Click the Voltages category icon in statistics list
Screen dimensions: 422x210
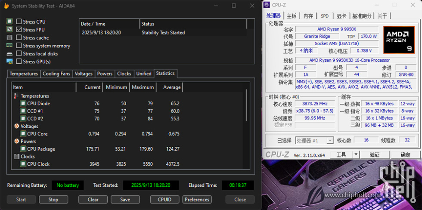[x=16, y=126]
